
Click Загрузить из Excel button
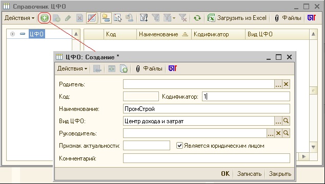[237, 18]
